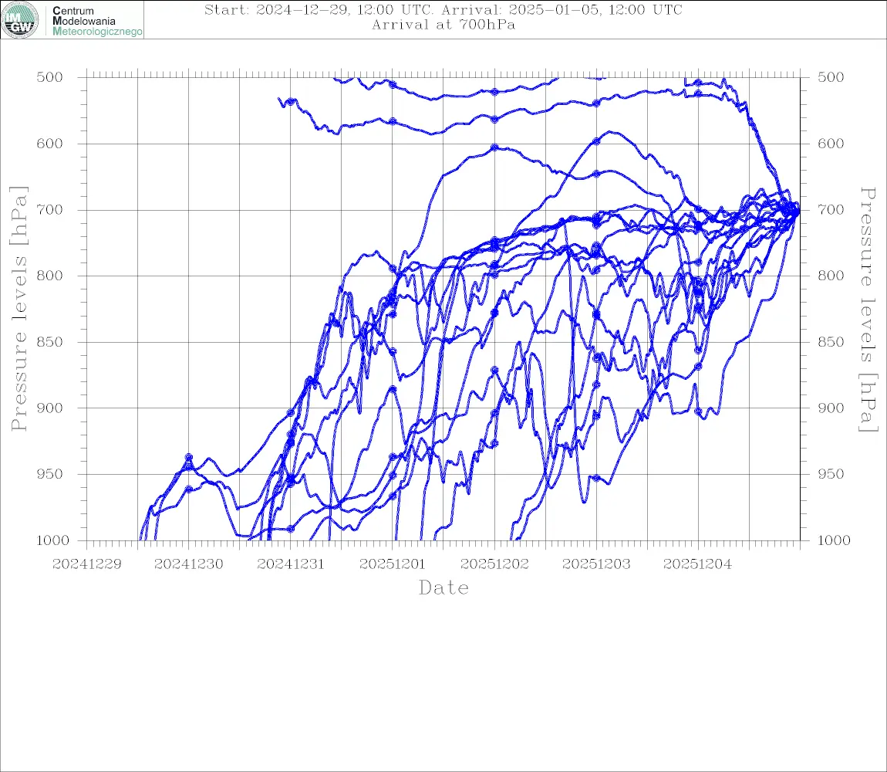
Task: Click the 20251202 date axis label
Action: coord(494,564)
